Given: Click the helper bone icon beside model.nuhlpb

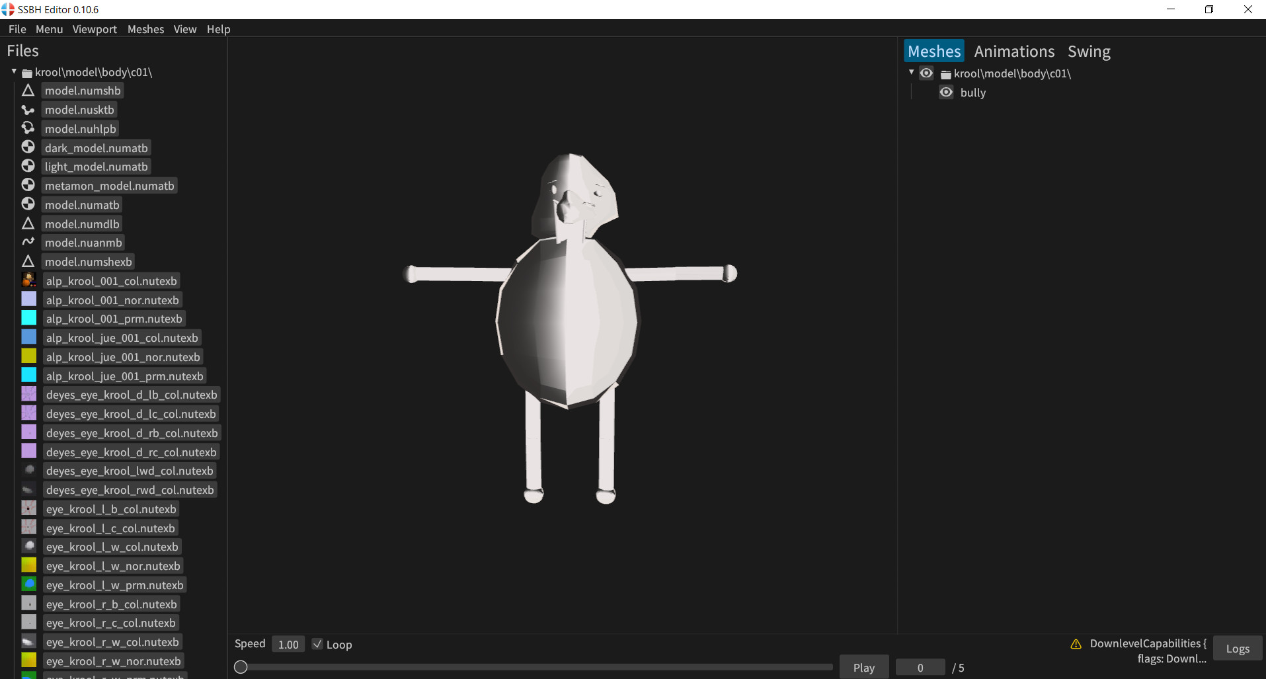Looking at the screenshot, I should [x=28, y=128].
